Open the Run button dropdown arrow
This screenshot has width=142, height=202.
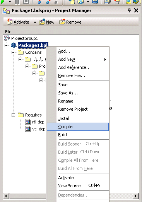[10, 2]
